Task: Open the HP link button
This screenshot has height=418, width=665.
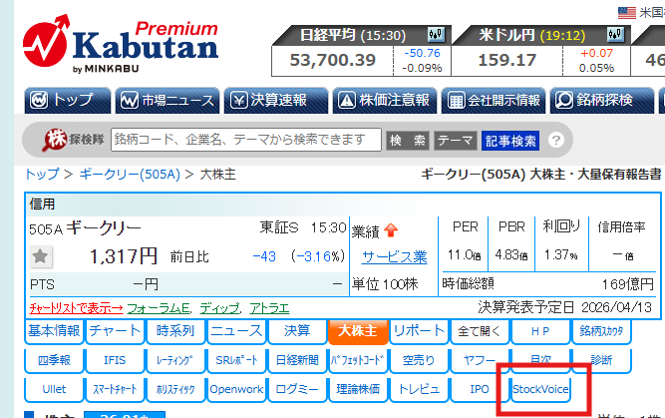Action: tap(540, 331)
